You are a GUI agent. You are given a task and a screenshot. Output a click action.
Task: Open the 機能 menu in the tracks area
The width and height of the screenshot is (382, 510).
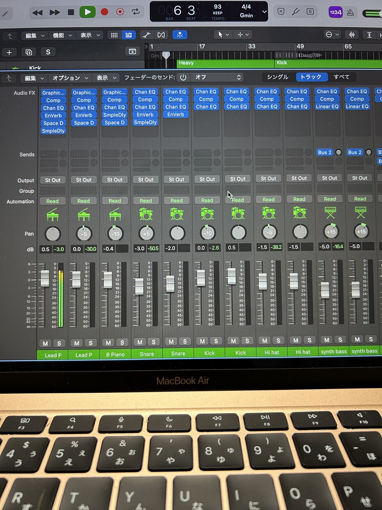point(62,35)
